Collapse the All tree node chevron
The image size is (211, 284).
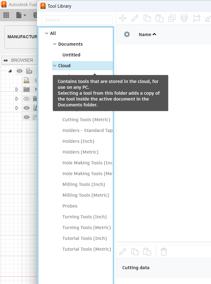[x=47, y=33]
